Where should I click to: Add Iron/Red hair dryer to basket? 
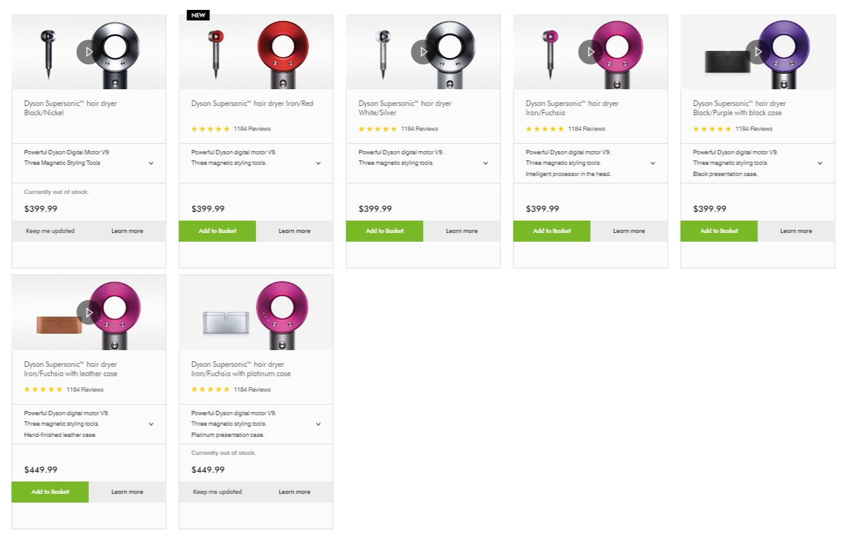pos(217,231)
